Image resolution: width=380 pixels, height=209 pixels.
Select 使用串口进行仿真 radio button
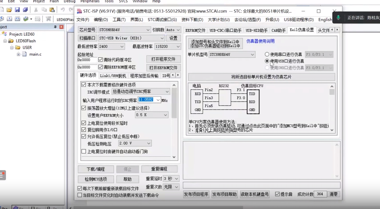tap(267, 54)
